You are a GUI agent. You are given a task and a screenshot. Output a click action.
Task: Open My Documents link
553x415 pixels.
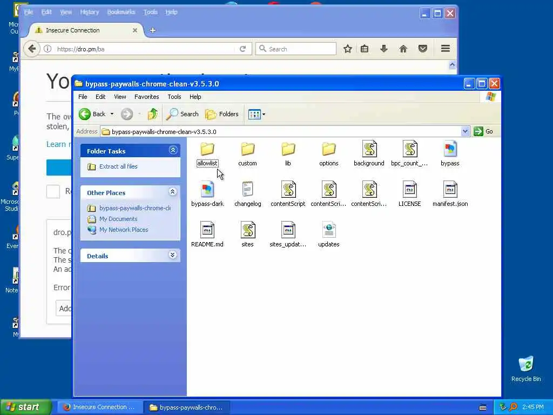point(118,219)
